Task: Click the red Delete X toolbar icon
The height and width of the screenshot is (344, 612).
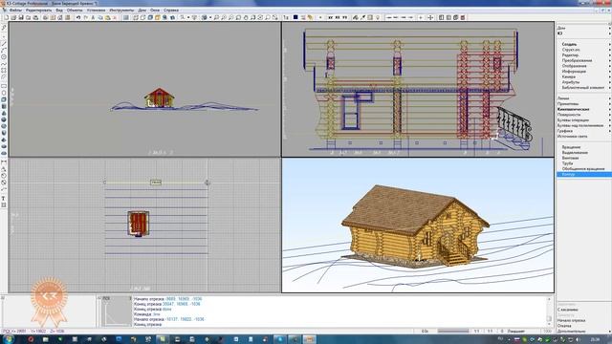Action: pyautogui.click(x=115, y=17)
